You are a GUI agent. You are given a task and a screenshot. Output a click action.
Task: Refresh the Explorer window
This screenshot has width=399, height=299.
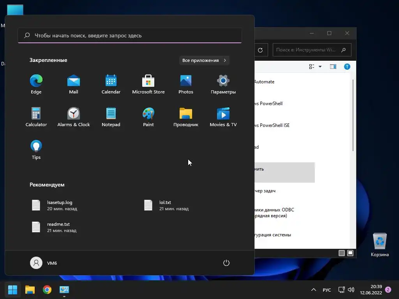260,50
